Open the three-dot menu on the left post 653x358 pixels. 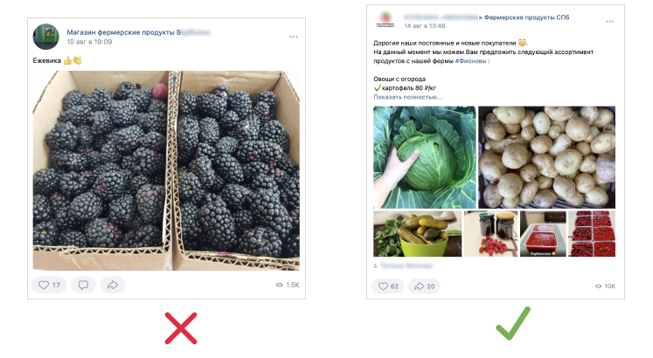294,37
